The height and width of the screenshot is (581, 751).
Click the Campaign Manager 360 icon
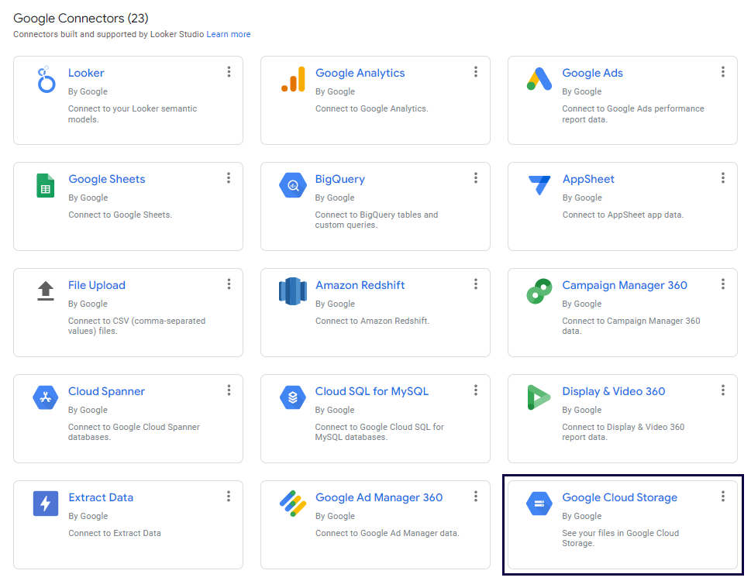coord(539,292)
